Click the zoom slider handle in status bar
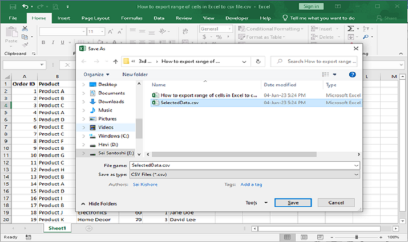Image resolution: width=408 pixels, height=242 pixels. [357, 237]
